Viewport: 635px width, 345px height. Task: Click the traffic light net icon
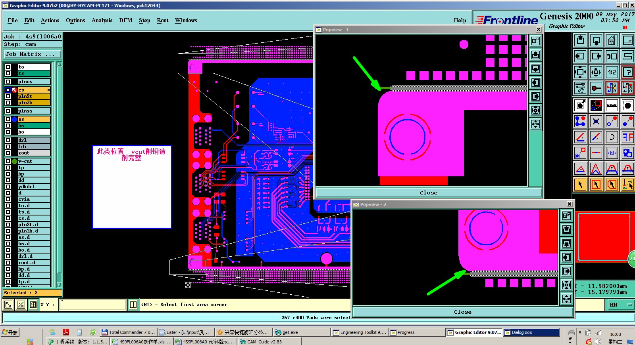click(612, 88)
